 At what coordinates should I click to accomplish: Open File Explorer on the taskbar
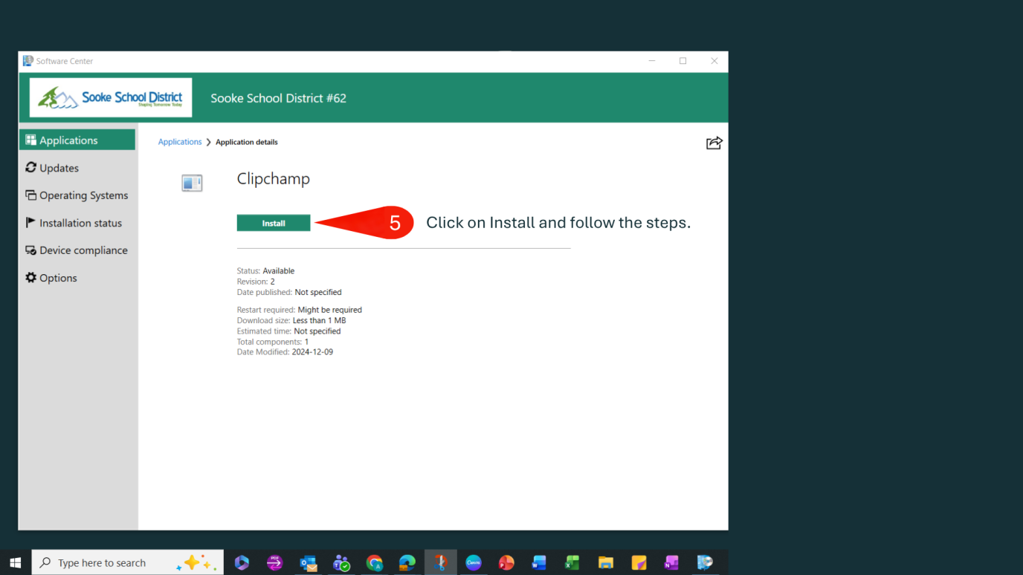click(x=605, y=562)
